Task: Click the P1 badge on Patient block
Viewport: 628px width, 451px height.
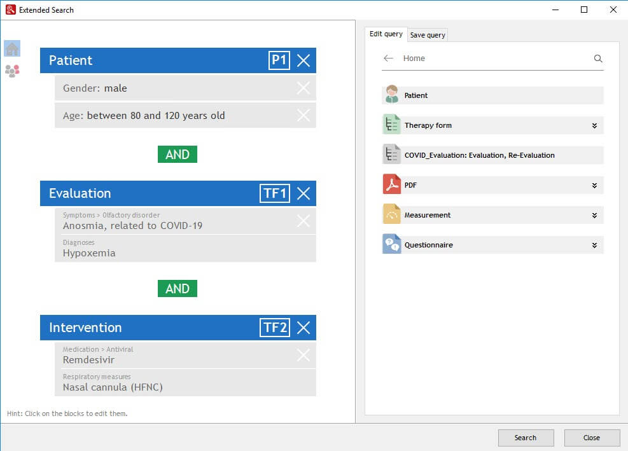Action: tap(279, 60)
